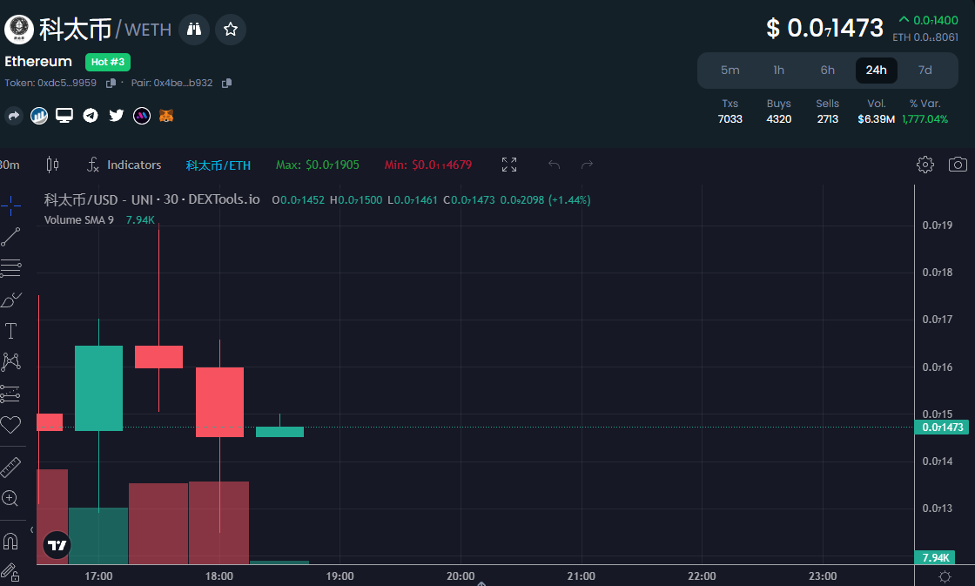This screenshot has height=586, width=975.
Task: Select the zoom in tool
Action: (x=10, y=498)
